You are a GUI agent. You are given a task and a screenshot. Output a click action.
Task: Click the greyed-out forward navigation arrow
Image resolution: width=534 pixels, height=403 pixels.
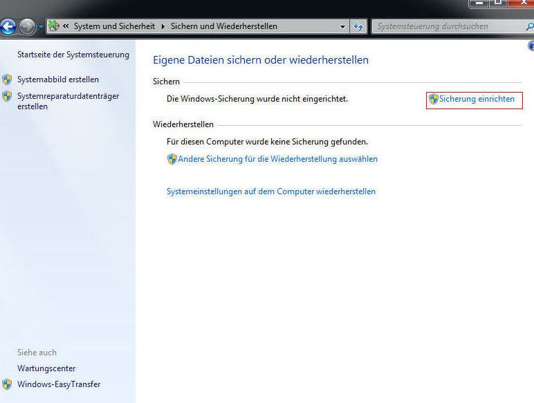27,26
